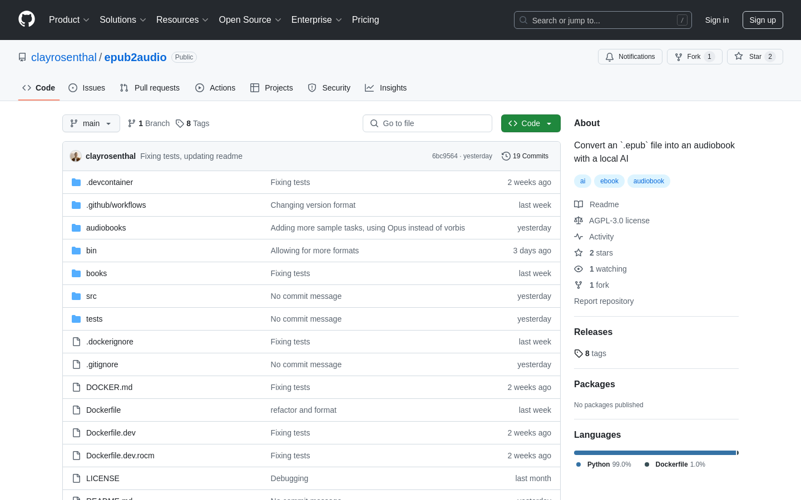The width and height of the screenshot is (801, 500).
Task: Click the Notifications bell button
Action: click(x=630, y=57)
